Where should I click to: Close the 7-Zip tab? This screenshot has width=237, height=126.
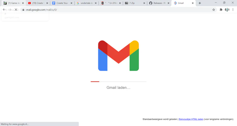(144, 3)
